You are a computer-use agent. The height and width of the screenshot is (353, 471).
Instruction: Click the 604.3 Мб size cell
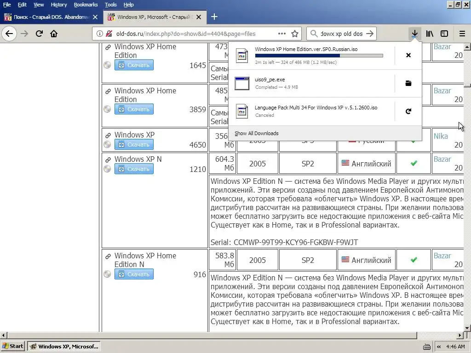click(x=222, y=163)
